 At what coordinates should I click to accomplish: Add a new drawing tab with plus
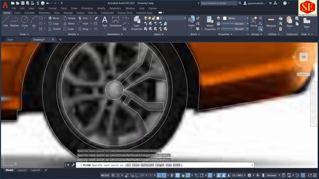pos(60,39)
